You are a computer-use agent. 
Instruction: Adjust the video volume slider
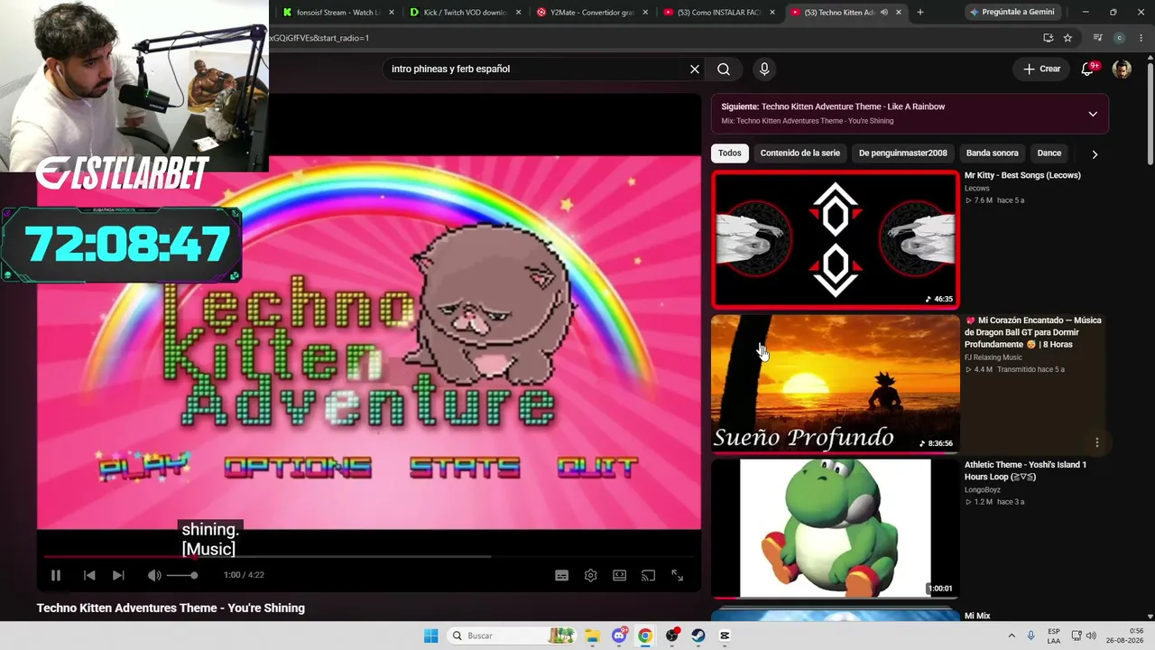tap(182, 575)
